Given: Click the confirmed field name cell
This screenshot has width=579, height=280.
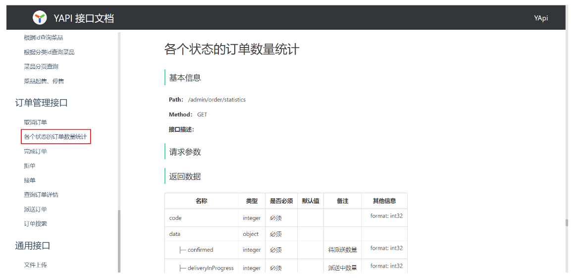Looking at the screenshot, I should point(201,250).
